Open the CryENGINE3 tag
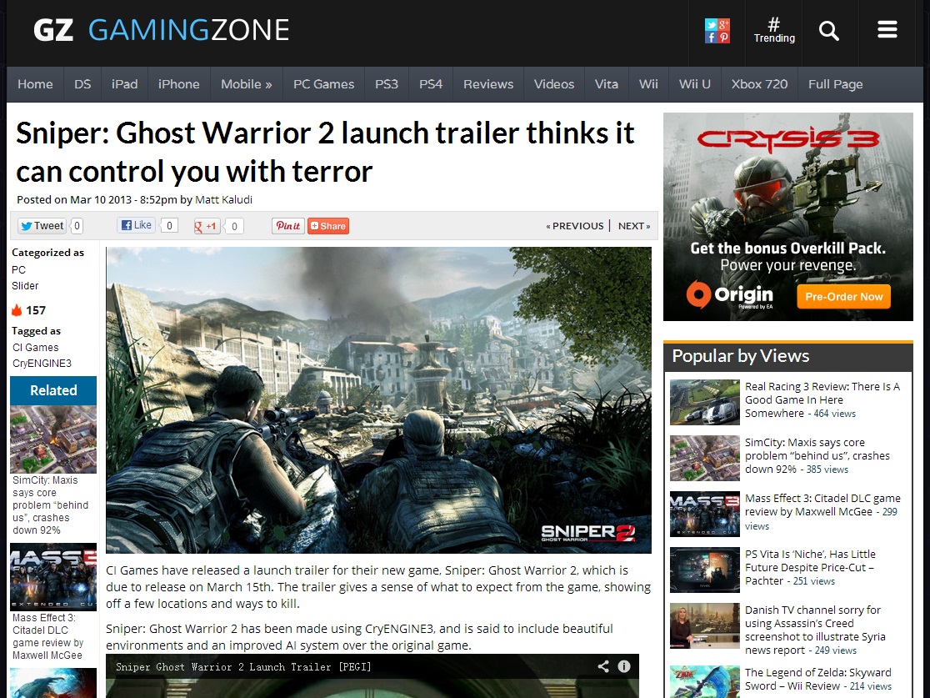Screen dimensions: 930x698 pyautogui.click(x=42, y=364)
